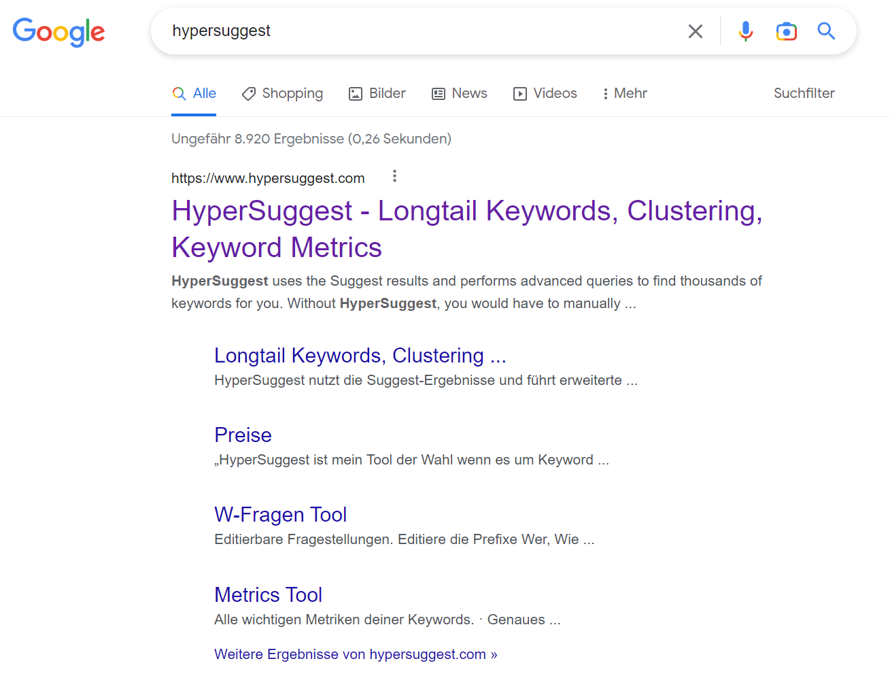890x676 pixels.
Task: Open the Suchfilter options
Action: coord(804,93)
